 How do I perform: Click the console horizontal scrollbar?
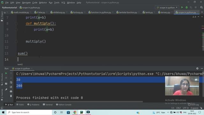(79, 102)
